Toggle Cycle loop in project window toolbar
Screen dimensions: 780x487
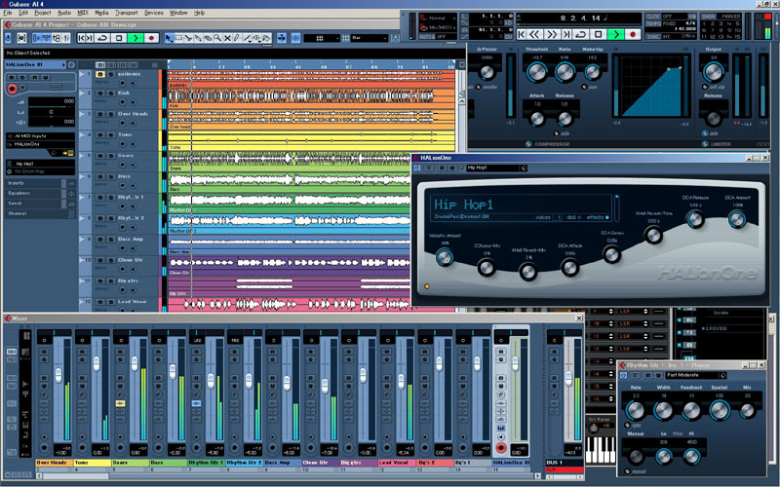[102, 38]
